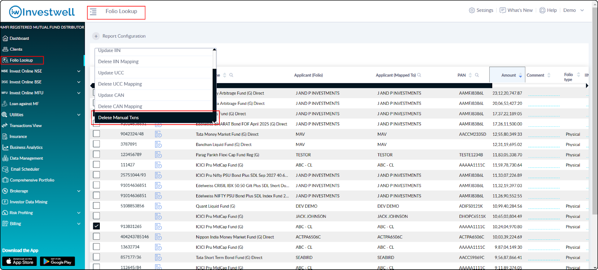
Task: Click the folio detail icon for 3787891
Action: pyautogui.click(x=158, y=144)
